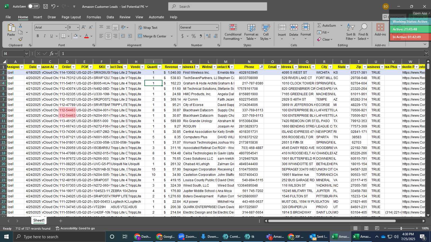The height and width of the screenshot is (242, 431).
Task: Increase font size with larger A icon
Action: [x=84, y=27]
